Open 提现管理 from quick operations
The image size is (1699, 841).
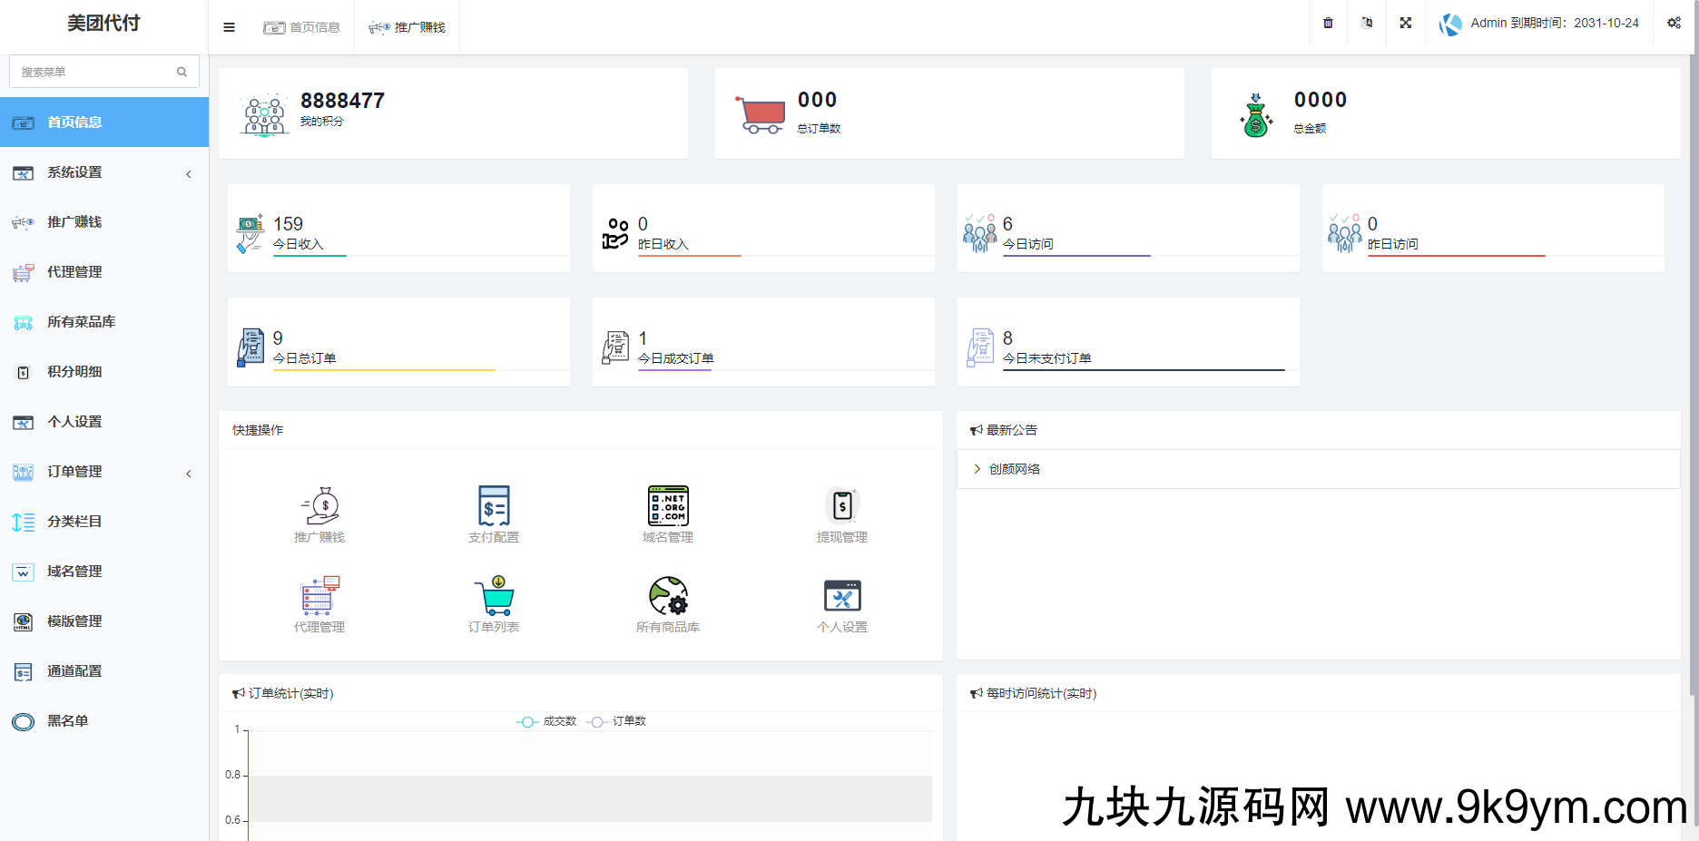(841, 513)
